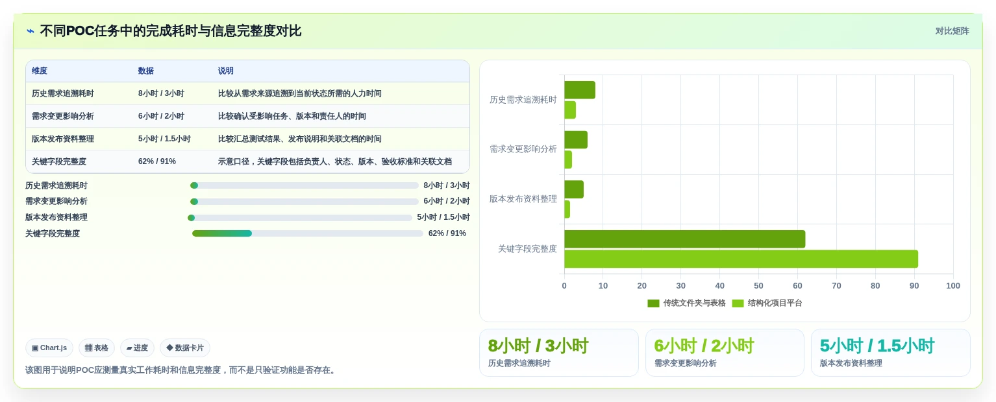Click description 比较汇总测试结果、发布说明和关联文档的时间

pyautogui.click(x=300, y=139)
